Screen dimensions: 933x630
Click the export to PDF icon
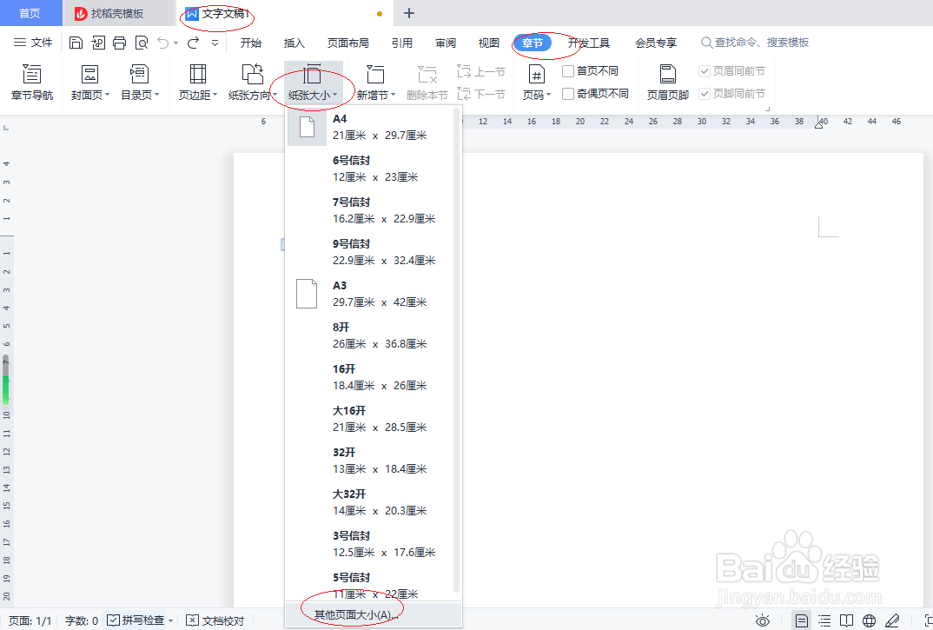[x=98, y=43]
